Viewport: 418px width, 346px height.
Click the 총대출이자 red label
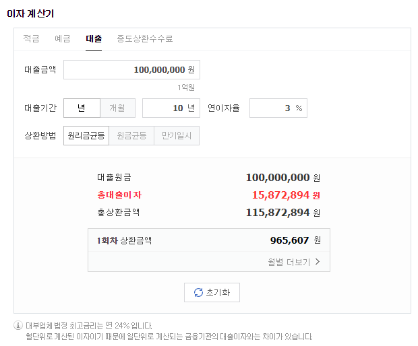pos(119,195)
